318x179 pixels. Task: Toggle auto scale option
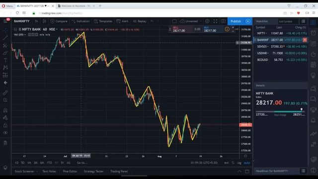coord(247,163)
